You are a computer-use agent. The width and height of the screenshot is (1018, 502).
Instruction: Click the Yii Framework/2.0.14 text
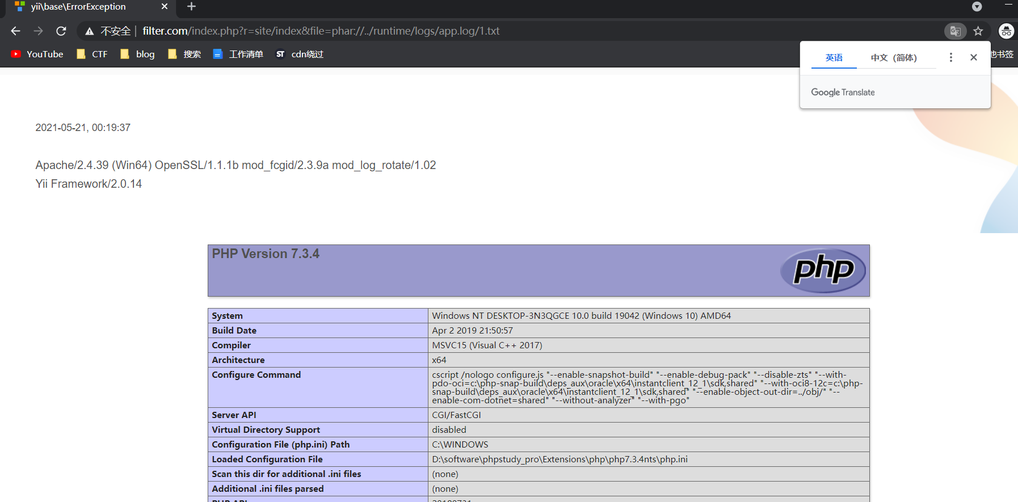[89, 184]
